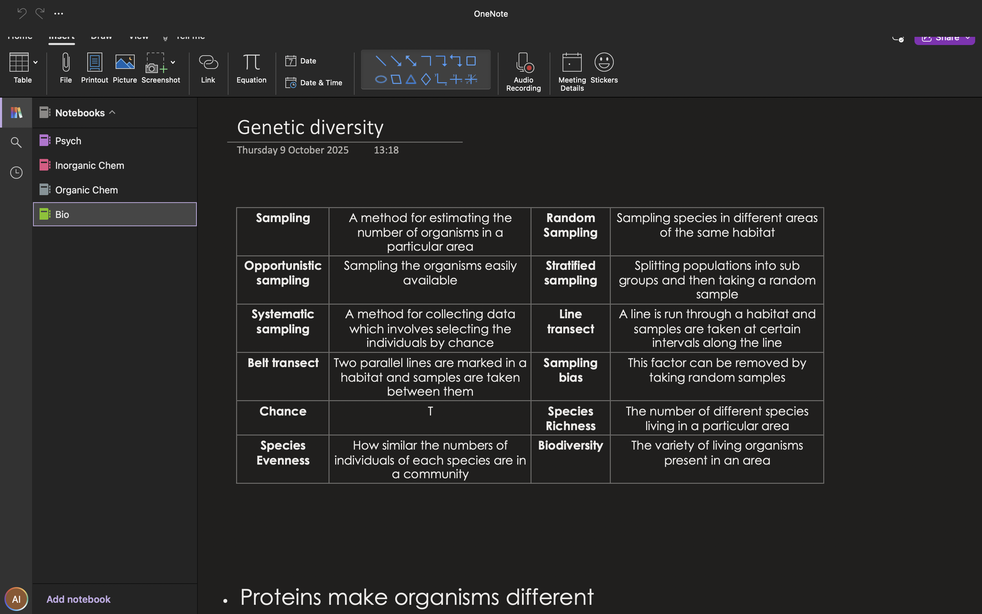
Task: Insert an Equation
Action: coord(251,68)
